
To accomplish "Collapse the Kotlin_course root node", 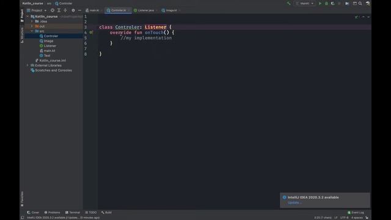I will (27, 16).
